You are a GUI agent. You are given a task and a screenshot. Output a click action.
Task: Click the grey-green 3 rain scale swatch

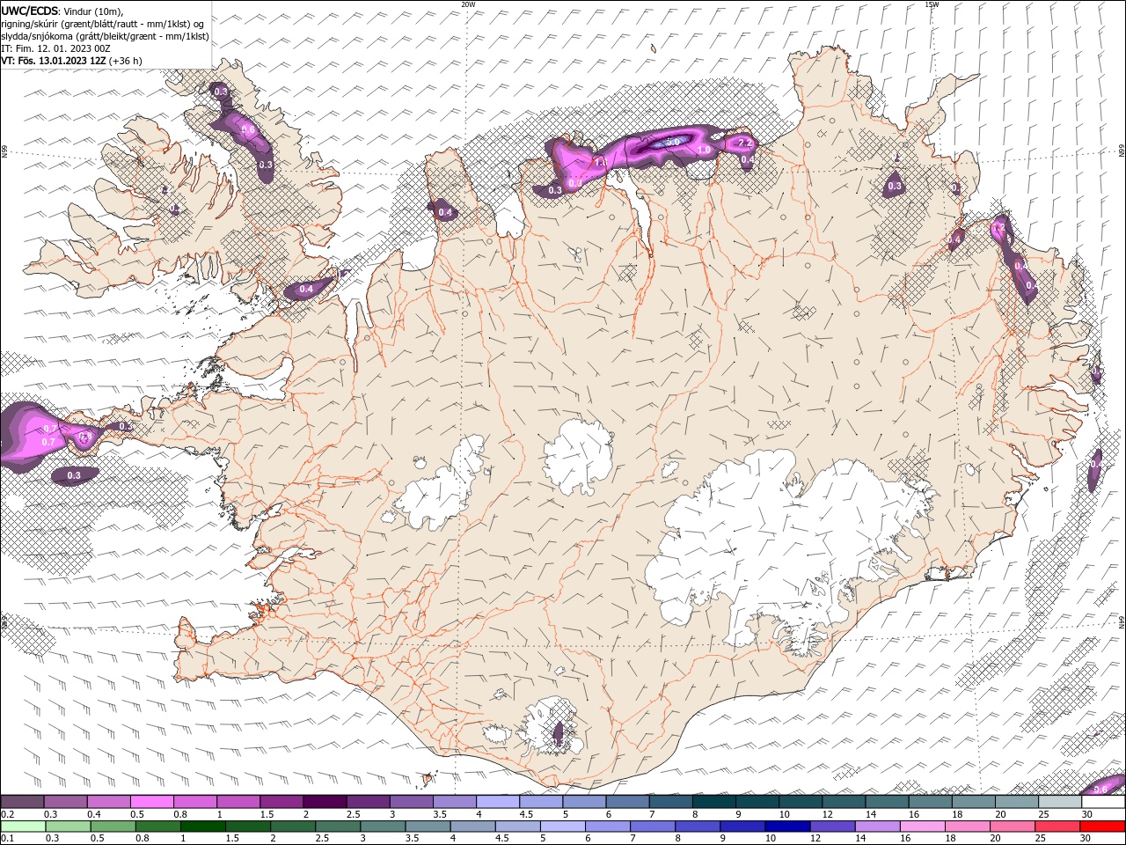(383, 827)
